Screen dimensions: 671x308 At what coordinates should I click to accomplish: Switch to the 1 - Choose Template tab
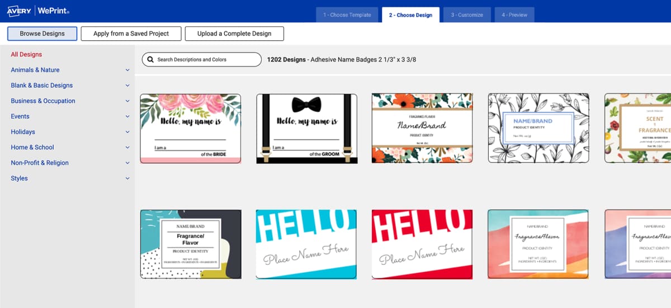(347, 15)
